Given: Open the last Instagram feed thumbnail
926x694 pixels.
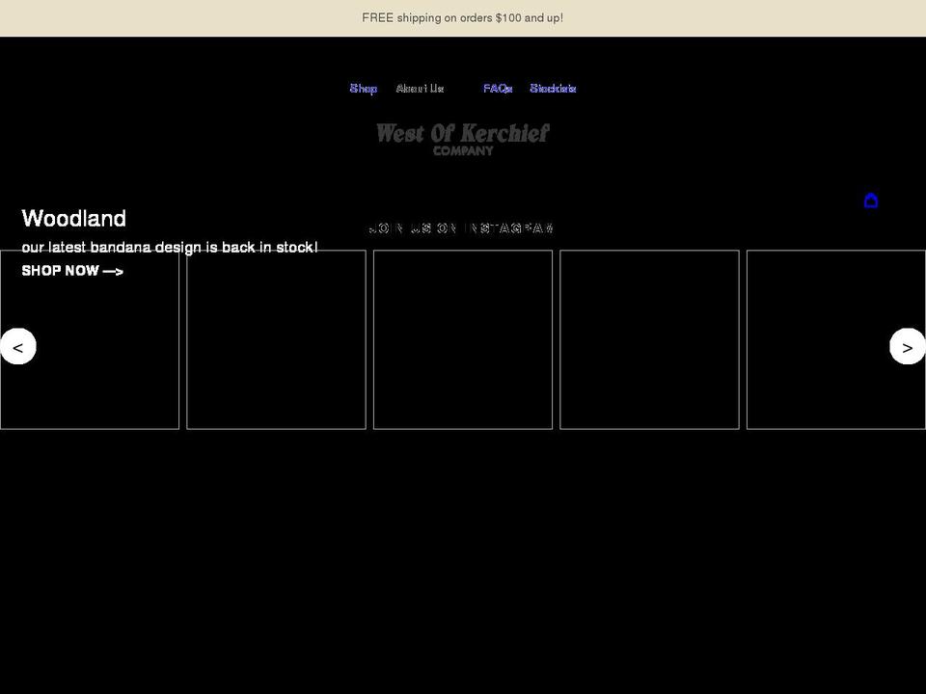Looking at the screenshot, I should 835,339.
